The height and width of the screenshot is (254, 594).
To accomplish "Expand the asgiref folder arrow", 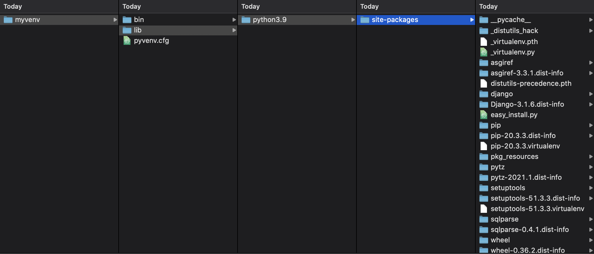I will 591,63.
